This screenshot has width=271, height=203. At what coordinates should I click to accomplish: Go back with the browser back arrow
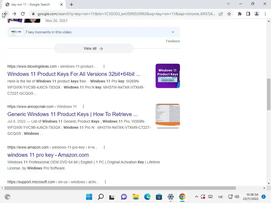point(6,14)
